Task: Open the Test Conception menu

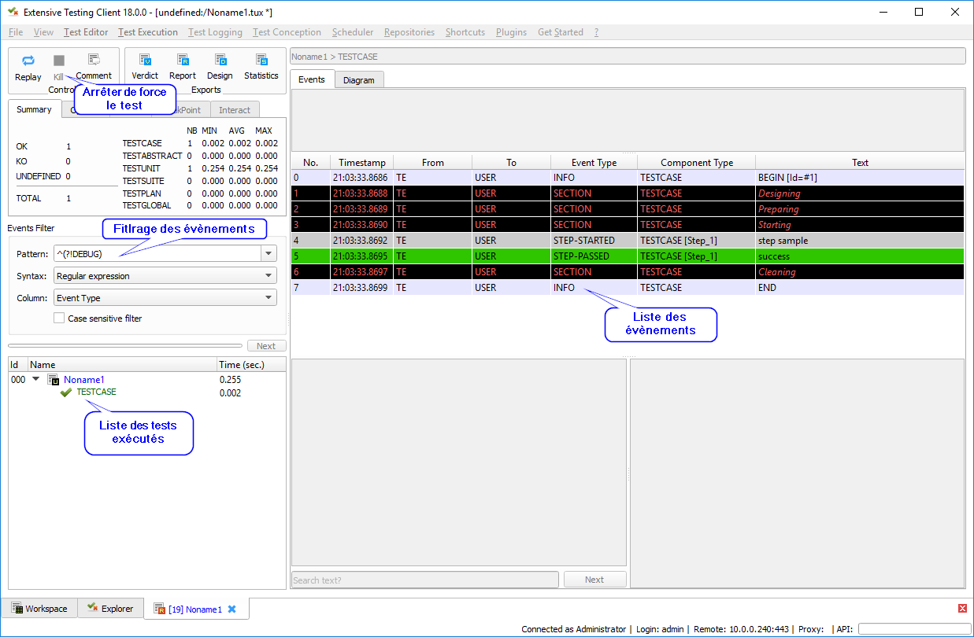Action: pos(287,32)
